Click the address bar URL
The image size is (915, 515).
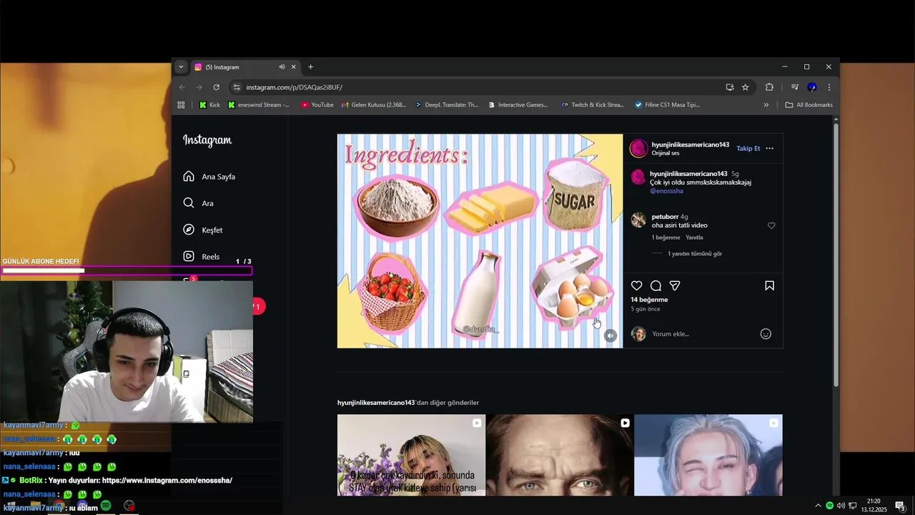pyautogui.click(x=294, y=87)
